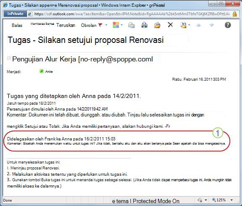Click the date Rabu, Februari 16, 2011
This screenshot has width=242, height=206.
tap(199, 79)
